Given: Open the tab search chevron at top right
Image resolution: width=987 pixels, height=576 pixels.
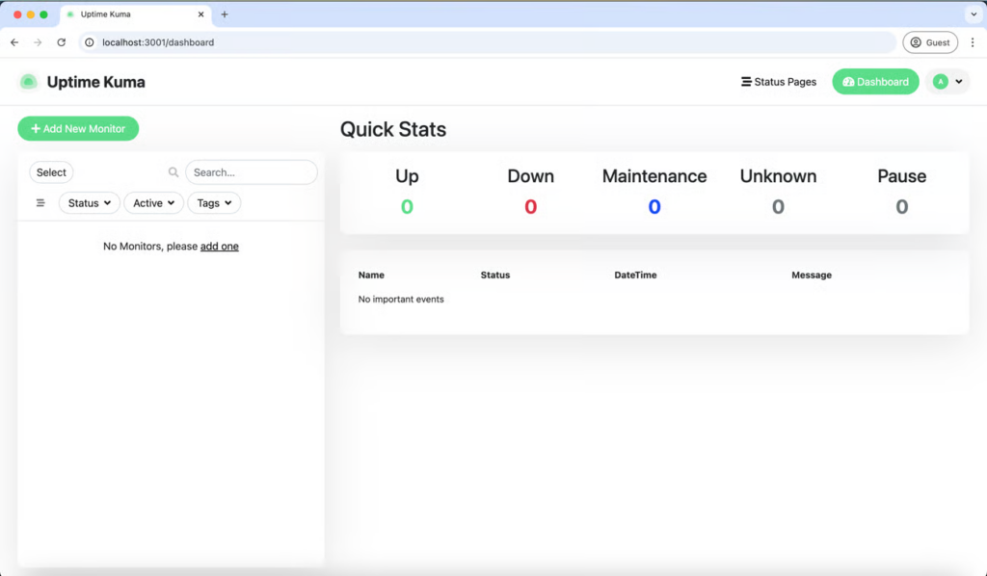Looking at the screenshot, I should (x=974, y=13).
